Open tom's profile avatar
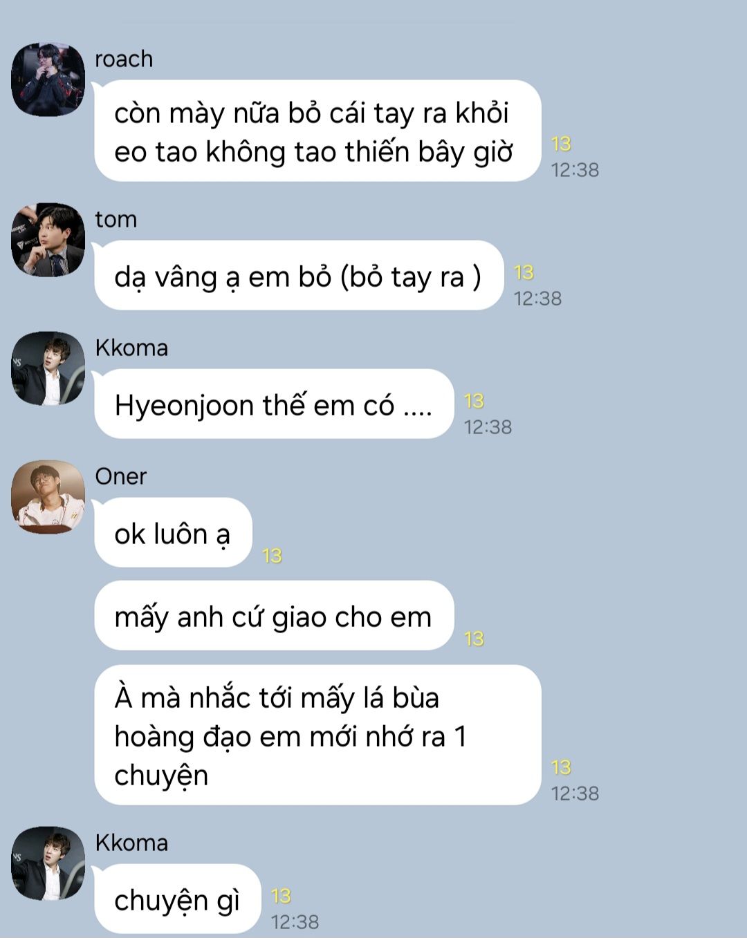Image resolution: width=747 pixels, height=938 pixels. [48, 240]
